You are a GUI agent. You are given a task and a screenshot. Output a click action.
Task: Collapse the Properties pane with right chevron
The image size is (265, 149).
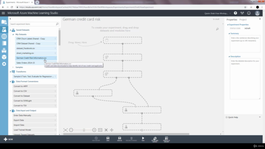(260, 19)
